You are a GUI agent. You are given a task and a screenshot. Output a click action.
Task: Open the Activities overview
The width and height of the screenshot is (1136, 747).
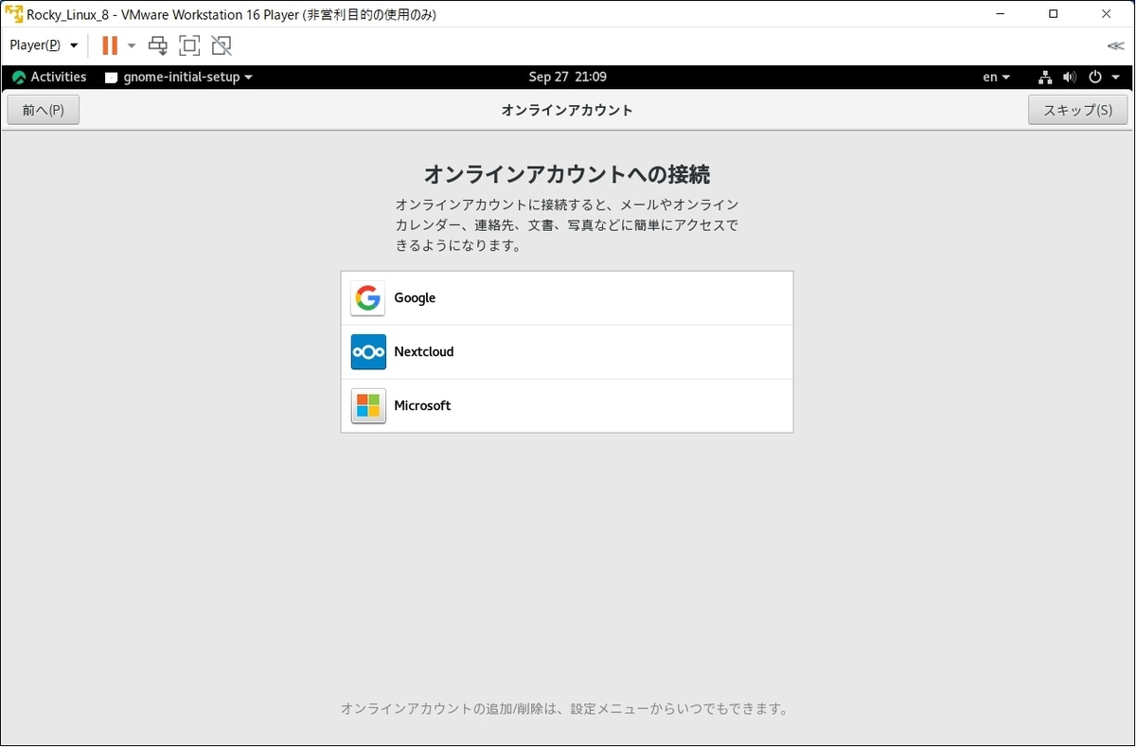pos(58,77)
